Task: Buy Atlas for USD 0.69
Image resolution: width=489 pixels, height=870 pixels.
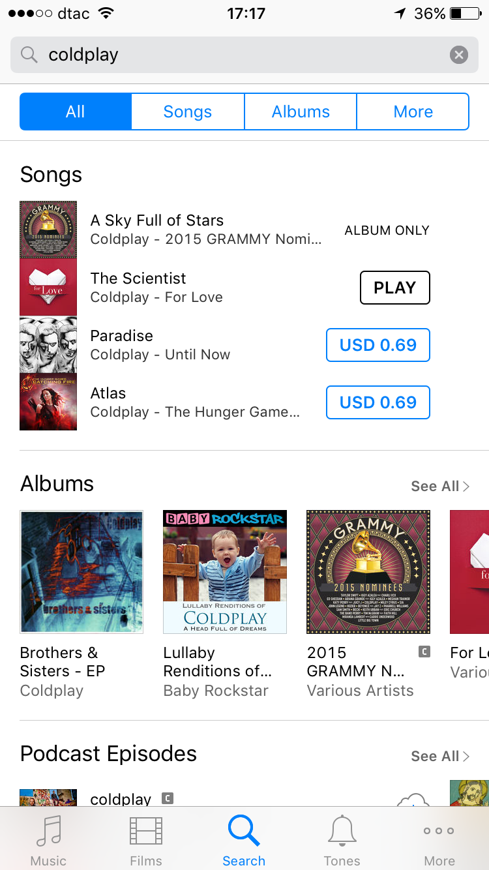Action: point(378,402)
